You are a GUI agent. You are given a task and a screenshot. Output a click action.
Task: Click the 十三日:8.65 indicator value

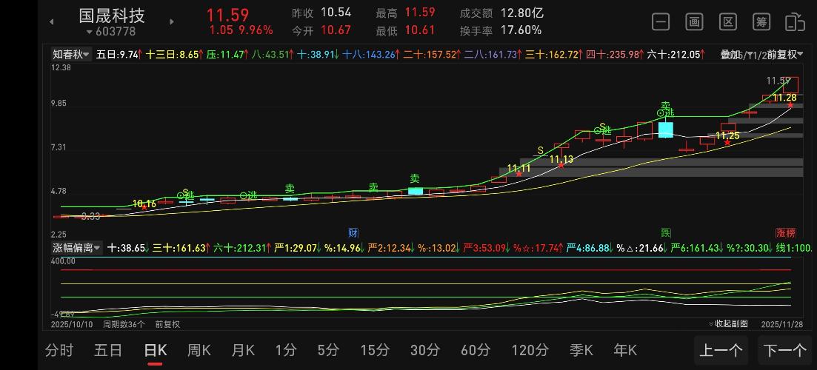click(x=173, y=54)
